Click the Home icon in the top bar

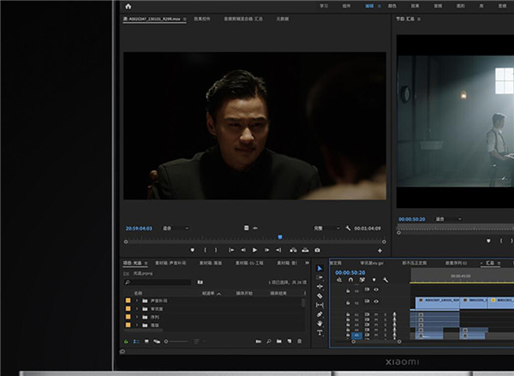click(128, 6)
